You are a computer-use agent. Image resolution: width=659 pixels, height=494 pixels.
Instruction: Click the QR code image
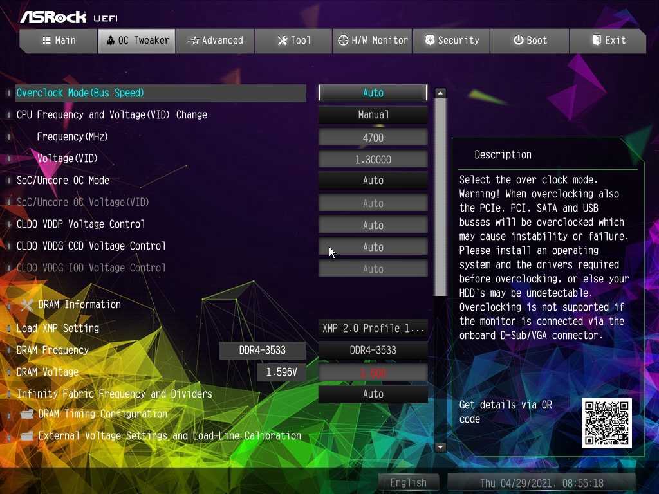606,423
